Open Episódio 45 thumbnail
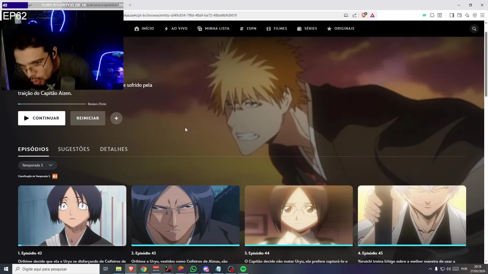Viewport: 488px width, 274px height. click(x=412, y=216)
